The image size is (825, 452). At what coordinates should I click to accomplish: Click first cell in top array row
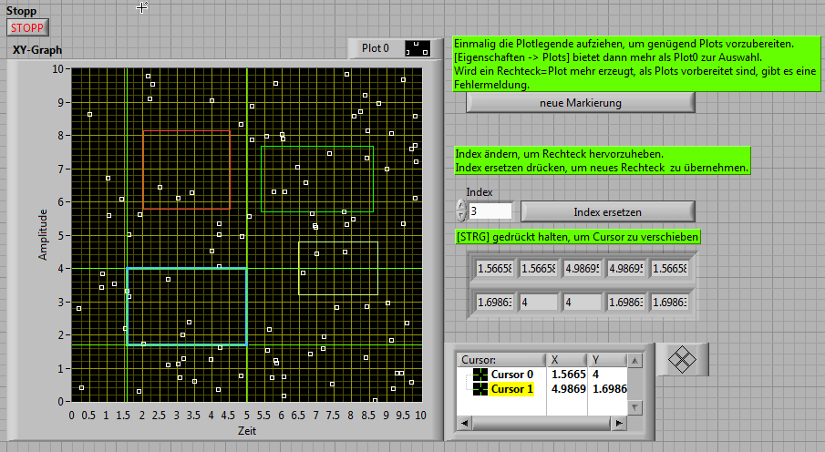pyautogui.click(x=494, y=268)
